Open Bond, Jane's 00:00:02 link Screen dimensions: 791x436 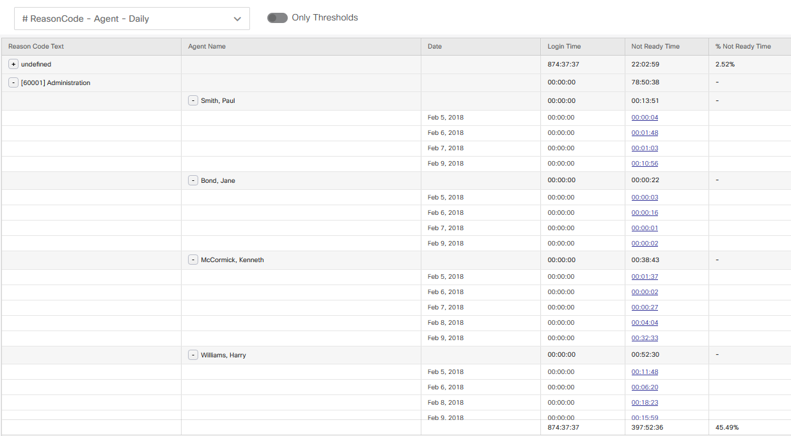click(645, 244)
